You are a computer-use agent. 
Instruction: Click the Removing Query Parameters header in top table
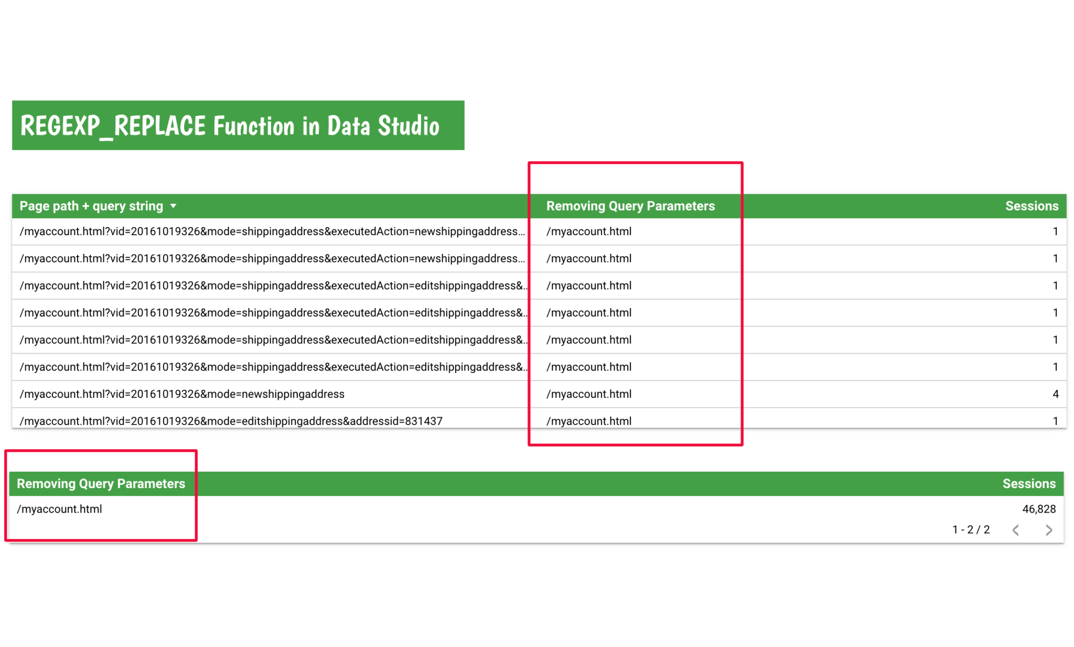630,206
